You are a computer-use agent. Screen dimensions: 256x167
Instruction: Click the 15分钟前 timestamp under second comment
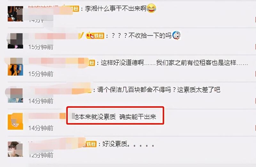coord(41,47)
